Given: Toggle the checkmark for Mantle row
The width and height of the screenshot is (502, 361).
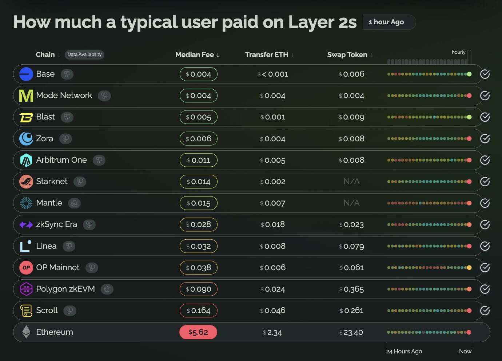Looking at the screenshot, I should click(x=485, y=203).
